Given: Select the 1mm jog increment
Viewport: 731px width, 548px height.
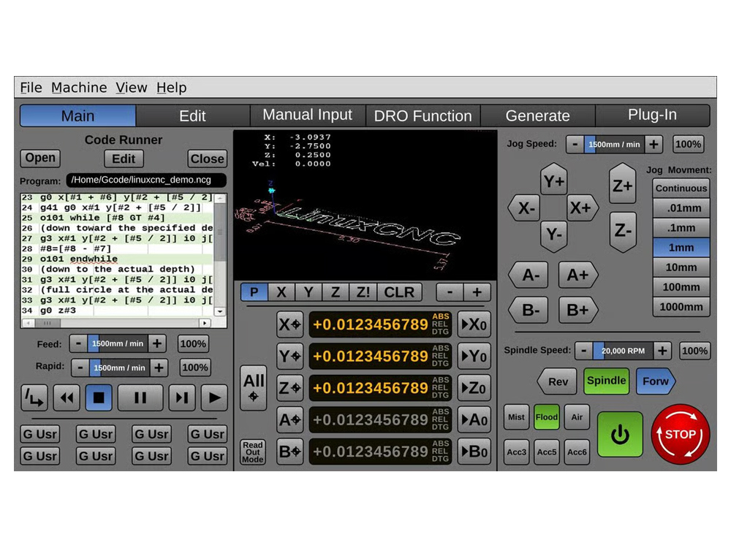Looking at the screenshot, I should [x=681, y=248].
